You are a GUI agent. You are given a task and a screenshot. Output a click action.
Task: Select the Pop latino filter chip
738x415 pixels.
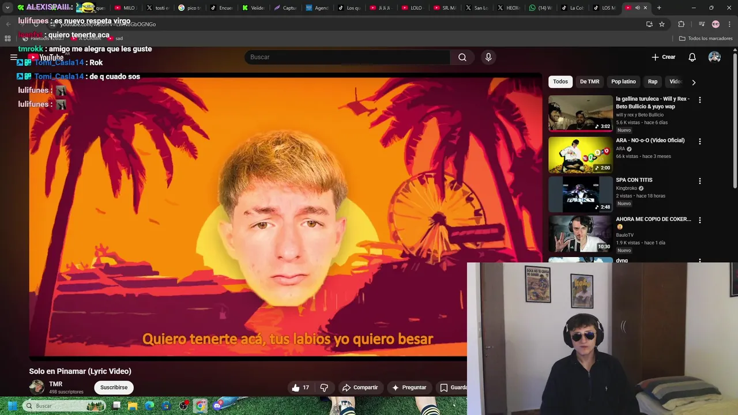click(x=623, y=82)
